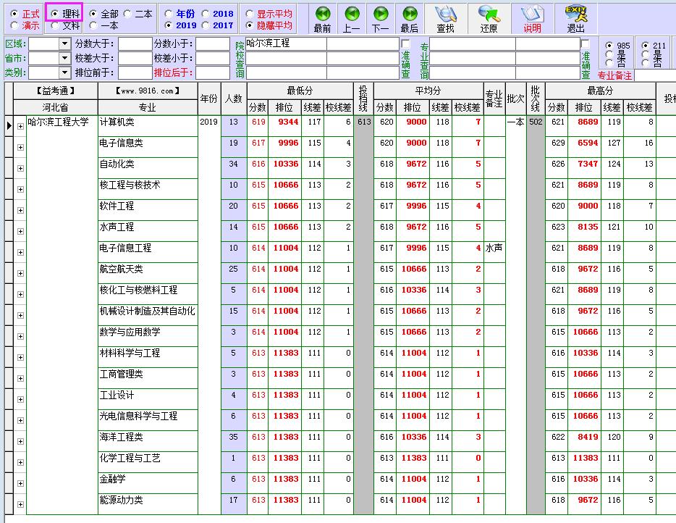Click the 哈尔滨工程 school search field
This screenshot has width=676, height=523.
pyautogui.click(x=285, y=43)
